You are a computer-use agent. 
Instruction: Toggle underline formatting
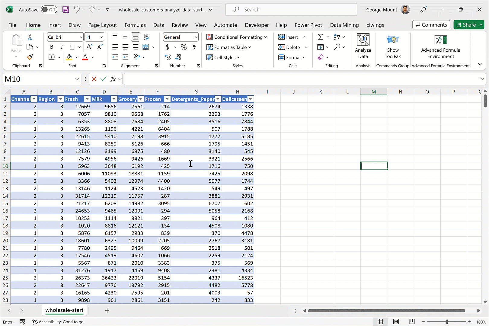71,47
